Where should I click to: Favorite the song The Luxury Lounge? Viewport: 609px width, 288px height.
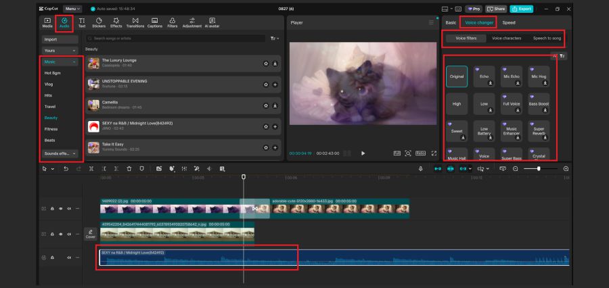click(x=266, y=64)
